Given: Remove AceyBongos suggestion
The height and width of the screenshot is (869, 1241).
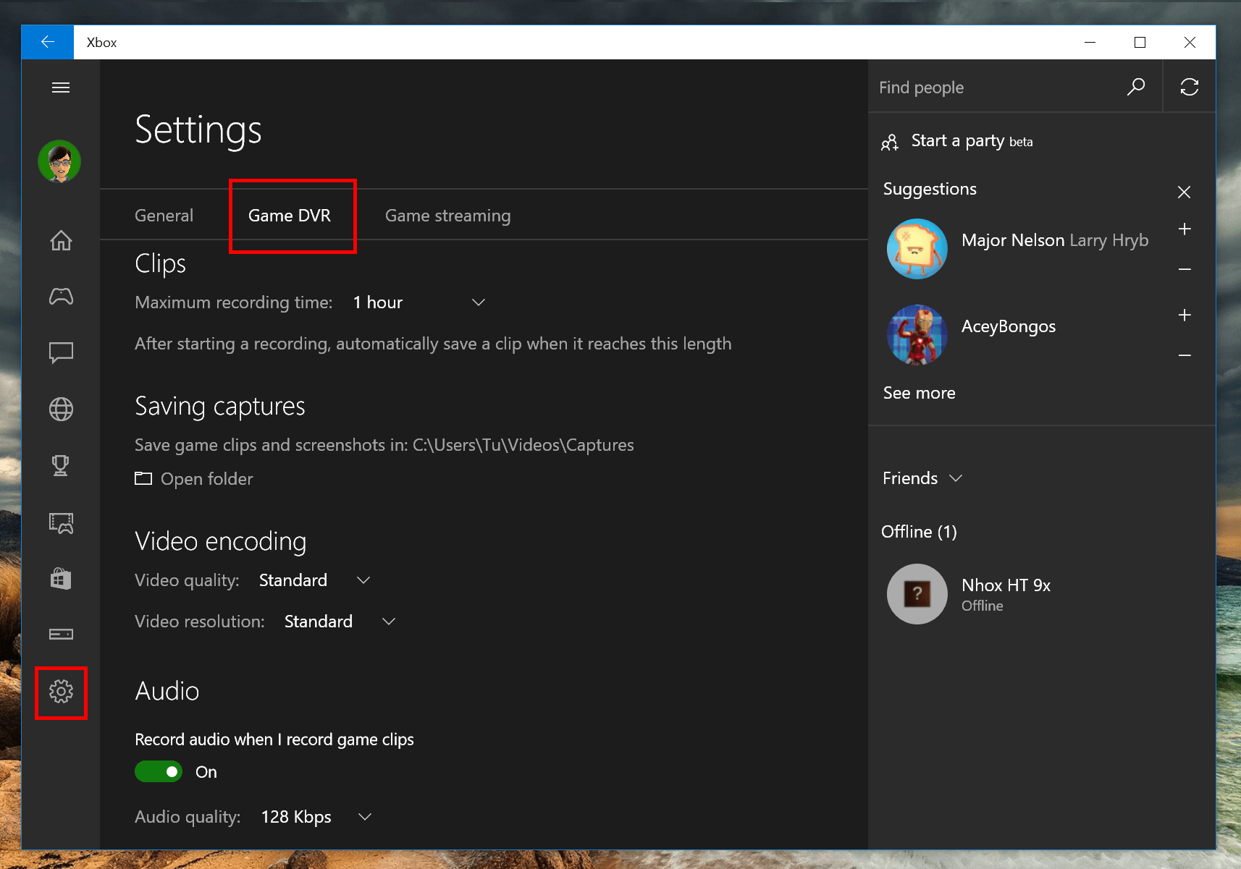Looking at the screenshot, I should (1185, 355).
